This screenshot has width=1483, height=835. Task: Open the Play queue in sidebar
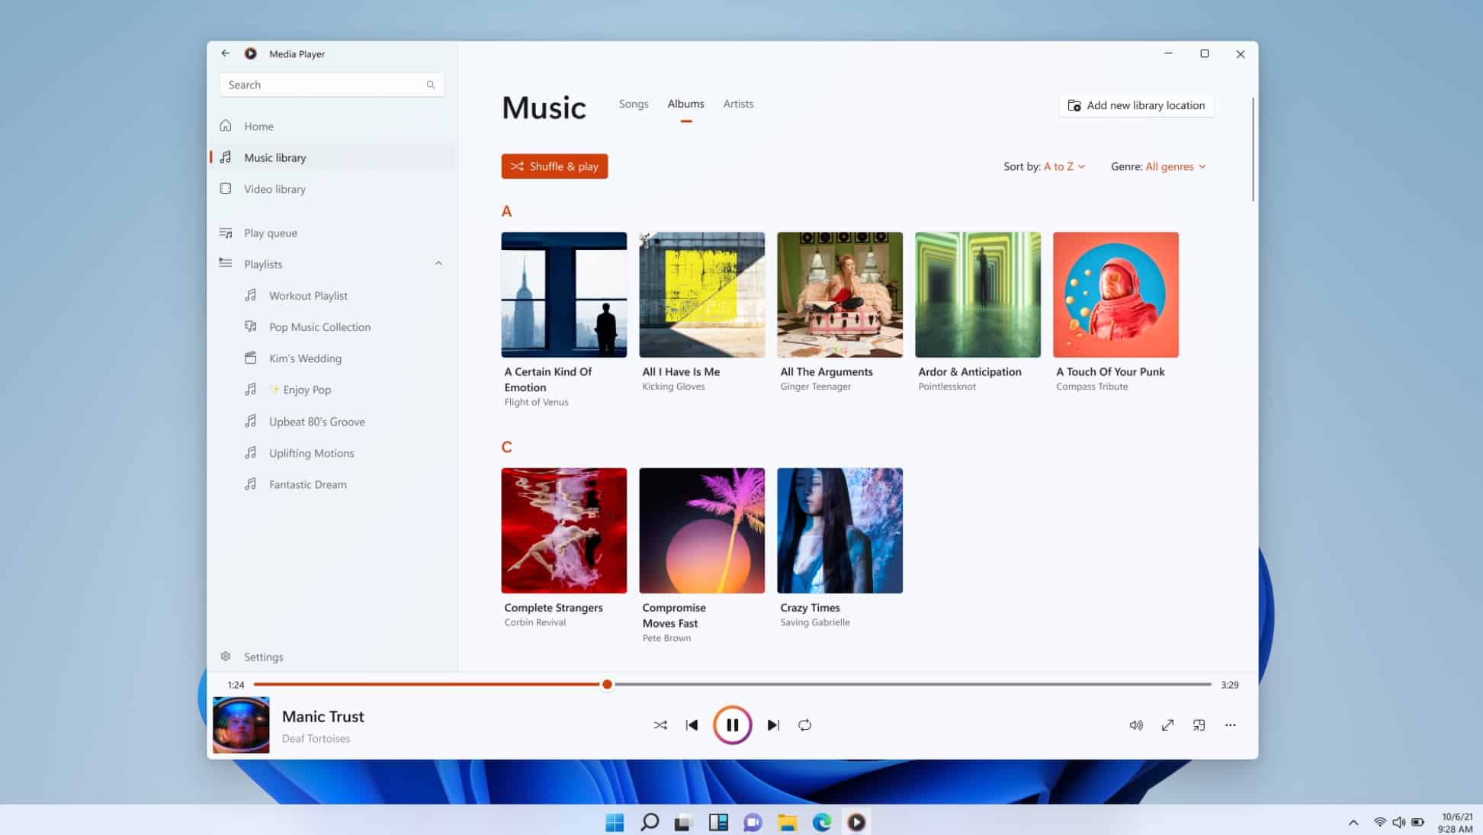tap(270, 232)
